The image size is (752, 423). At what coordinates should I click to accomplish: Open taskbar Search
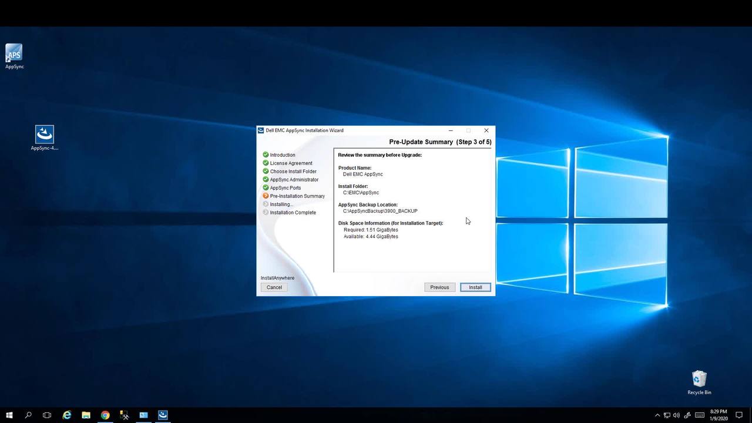point(28,415)
